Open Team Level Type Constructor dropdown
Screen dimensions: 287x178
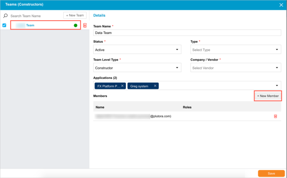[137, 68]
